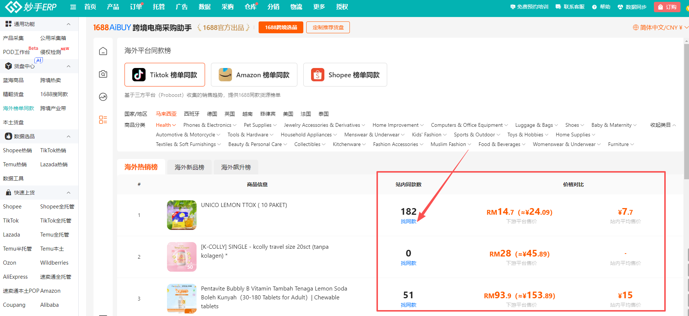Click the 定制推荐货盘 button
The width and height of the screenshot is (689, 316).
[328, 27]
